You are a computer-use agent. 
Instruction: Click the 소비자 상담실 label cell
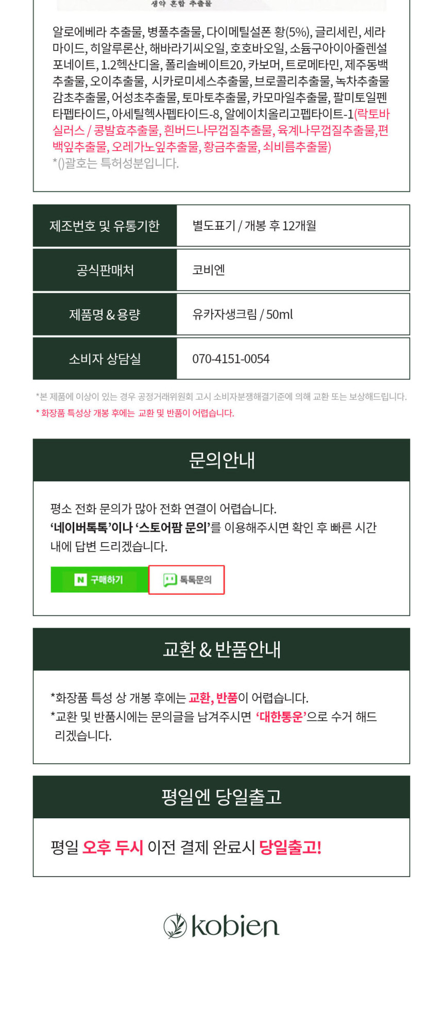(105, 359)
